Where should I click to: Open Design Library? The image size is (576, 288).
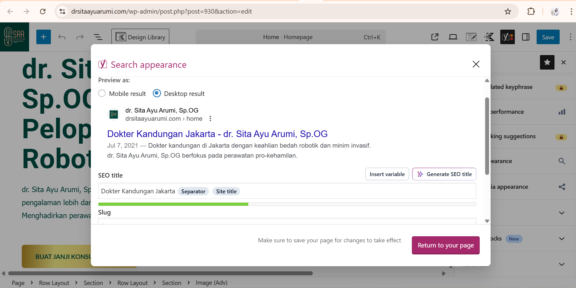(140, 37)
